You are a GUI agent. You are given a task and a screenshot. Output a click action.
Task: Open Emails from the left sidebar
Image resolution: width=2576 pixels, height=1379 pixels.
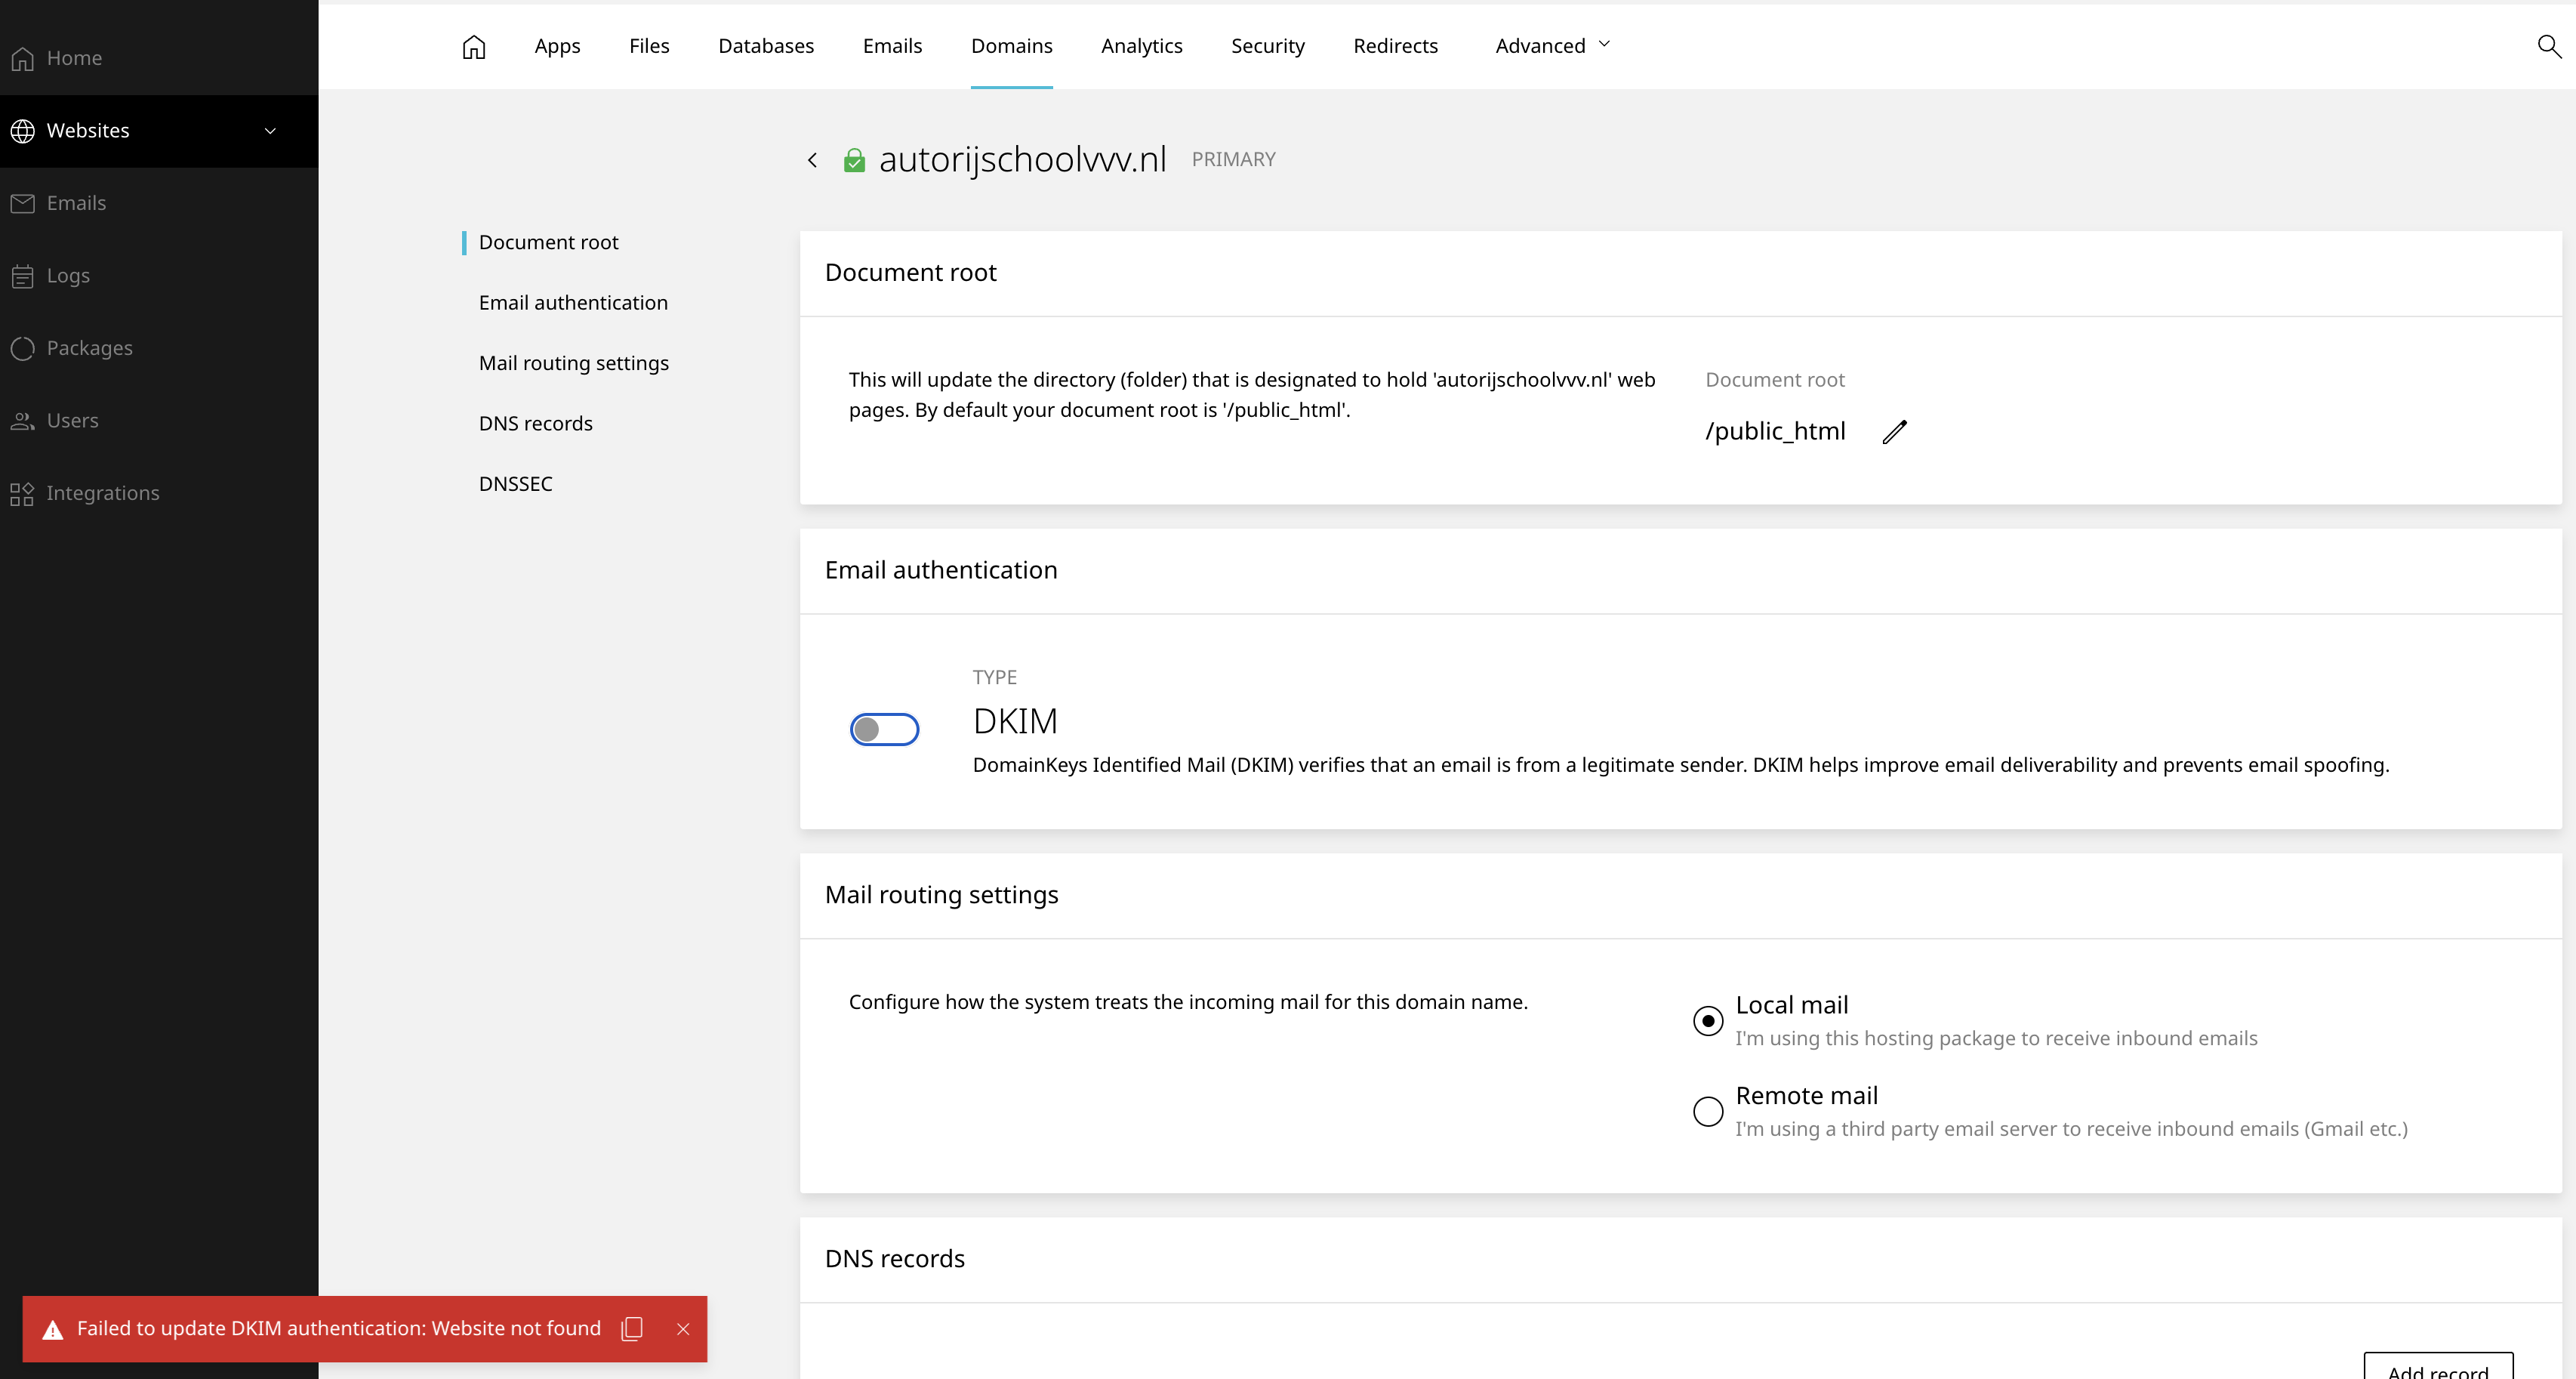[x=159, y=203]
